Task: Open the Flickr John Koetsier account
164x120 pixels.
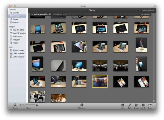Action: point(19,54)
